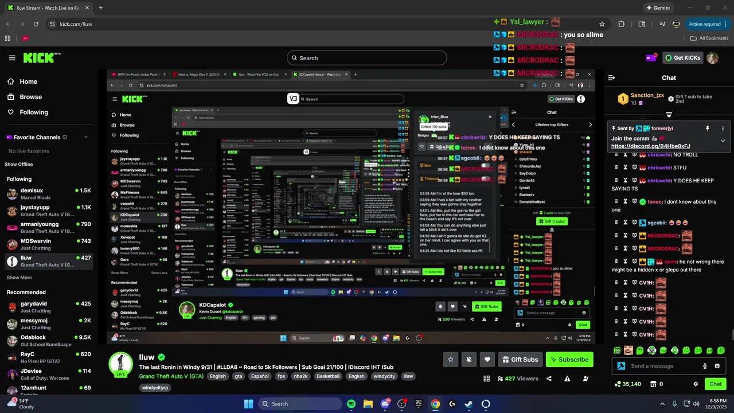Click the lluw streamer avatar with LIVE badge
The image size is (734, 413).
click(x=120, y=365)
